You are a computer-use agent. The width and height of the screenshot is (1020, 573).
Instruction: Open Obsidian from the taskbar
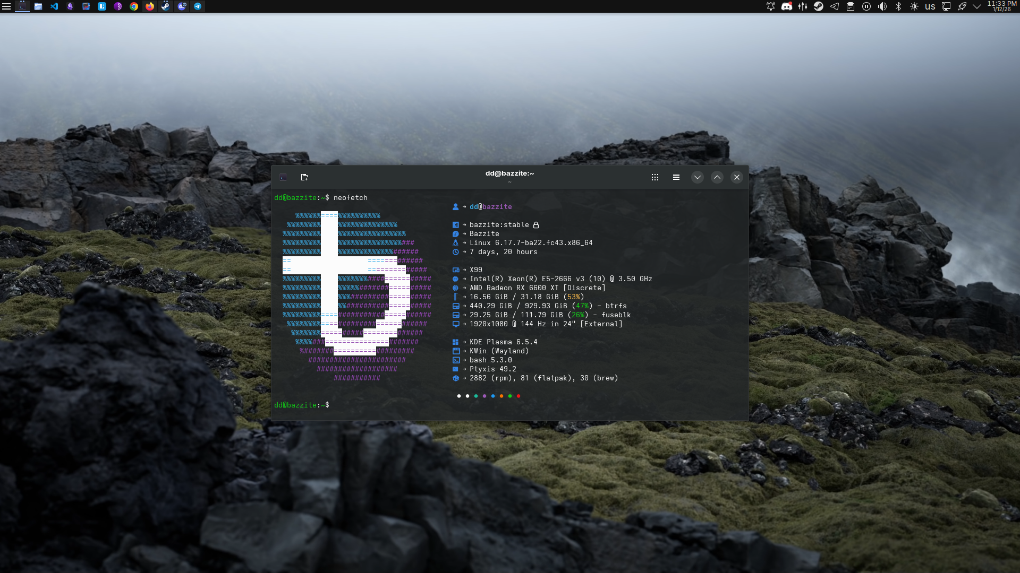[x=70, y=6]
